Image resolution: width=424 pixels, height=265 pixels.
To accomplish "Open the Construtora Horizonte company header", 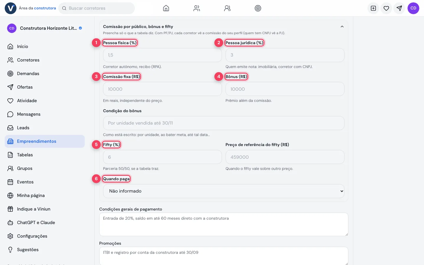I will click(45, 28).
